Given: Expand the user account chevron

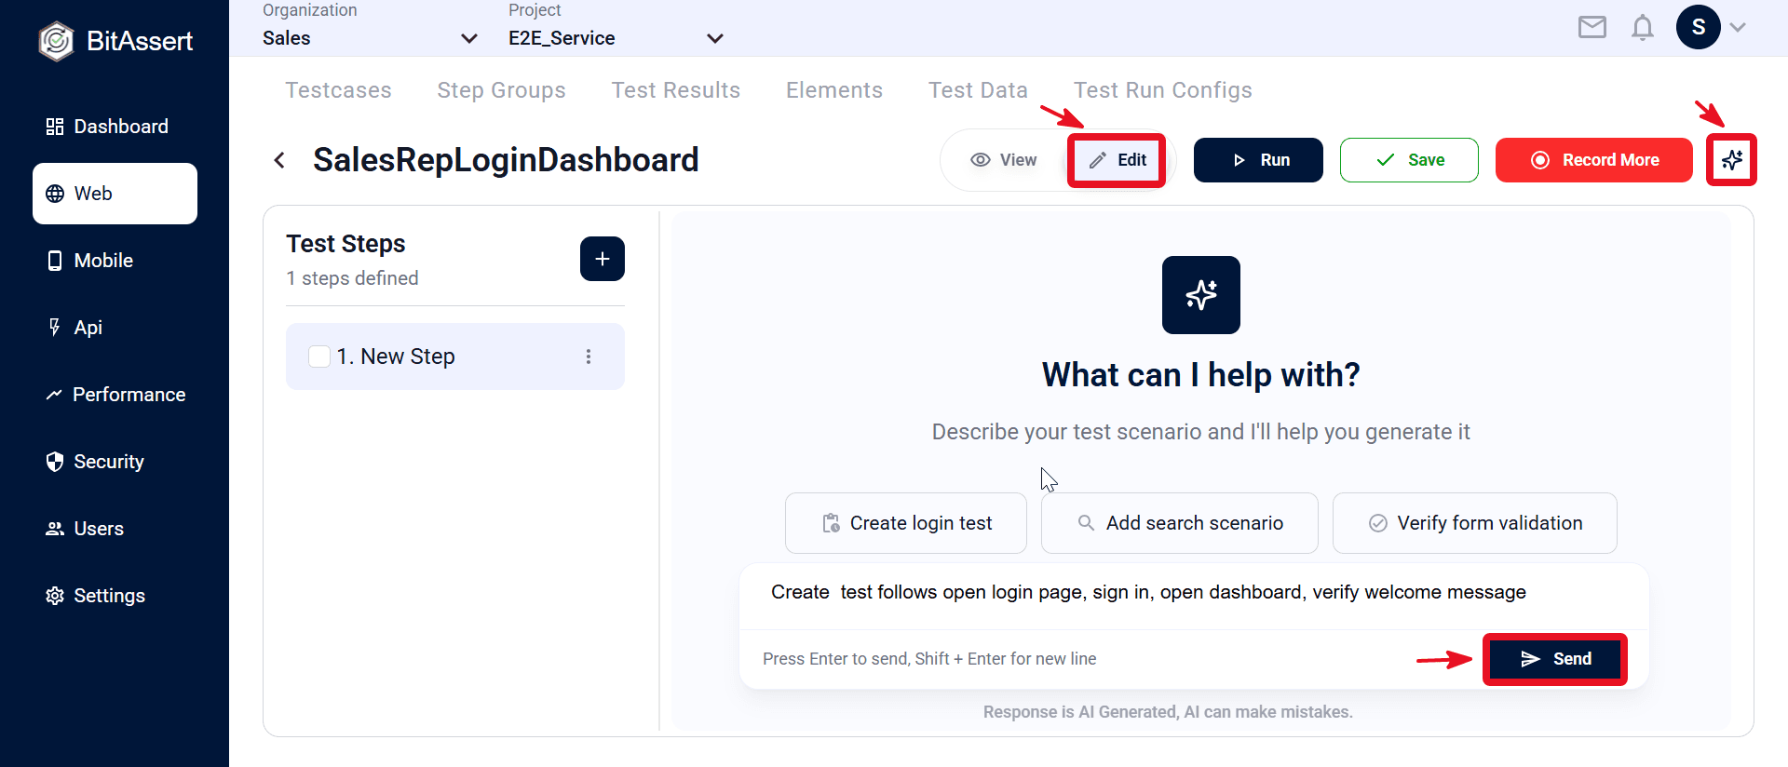Looking at the screenshot, I should [x=1738, y=27].
